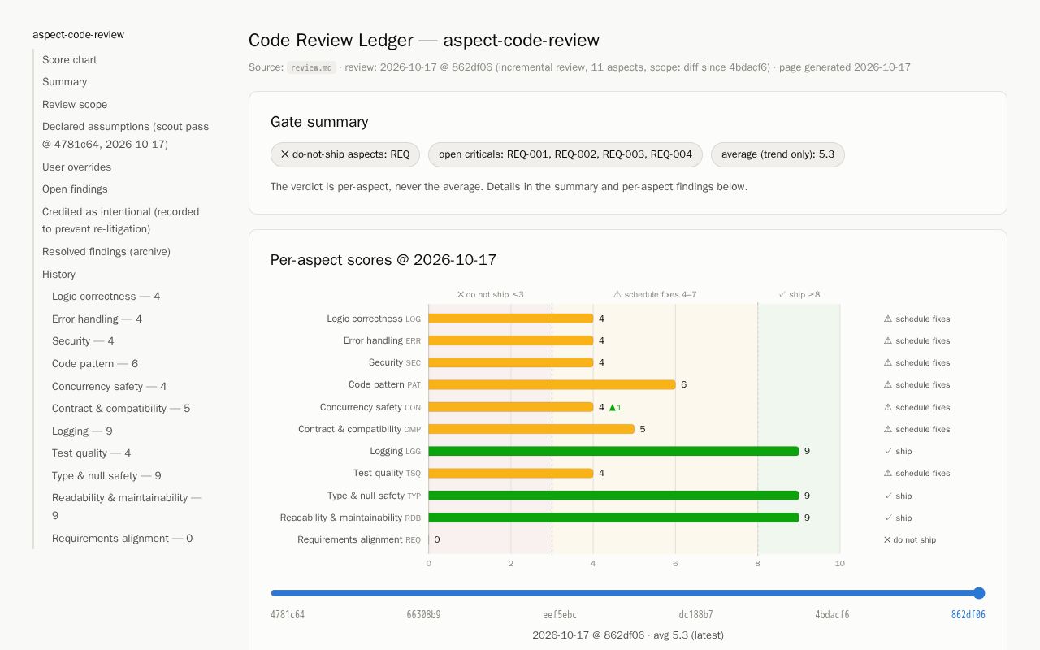Select commit 4781c64 on the timeline
The height and width of the screenshot is (650, 1040).
[x=288, y=615]
